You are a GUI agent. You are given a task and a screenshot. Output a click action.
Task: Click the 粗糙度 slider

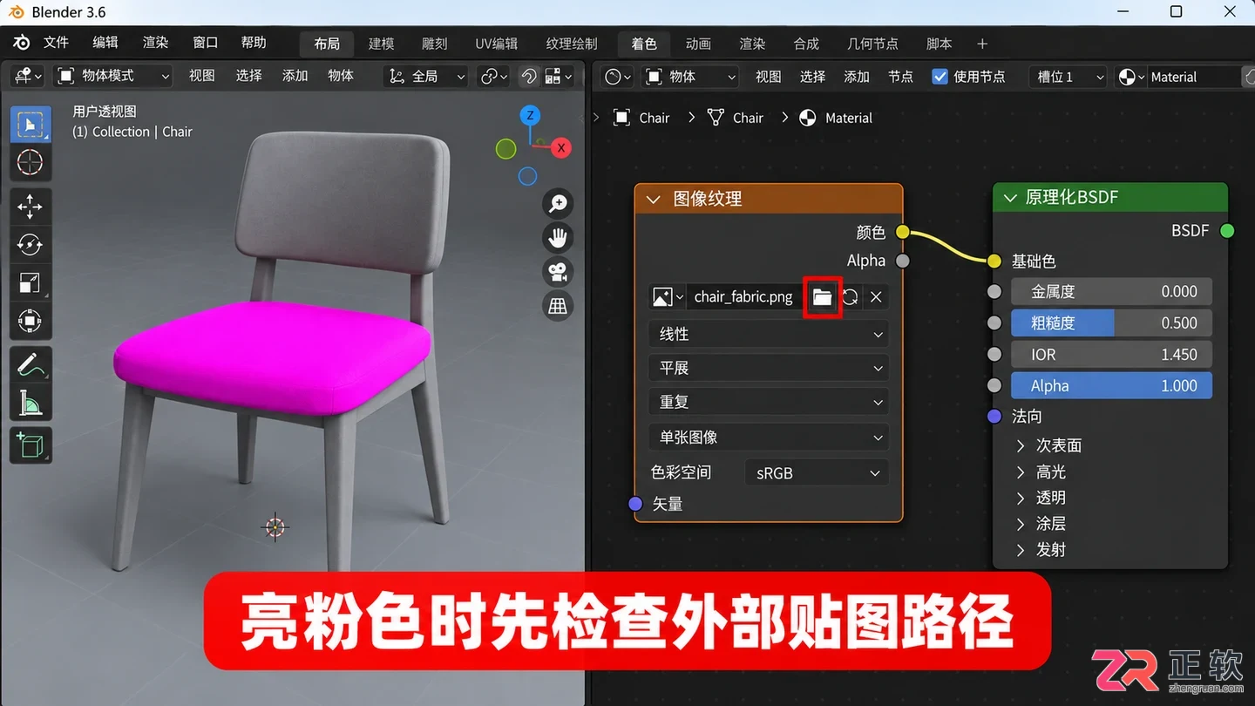point(1111,323)
